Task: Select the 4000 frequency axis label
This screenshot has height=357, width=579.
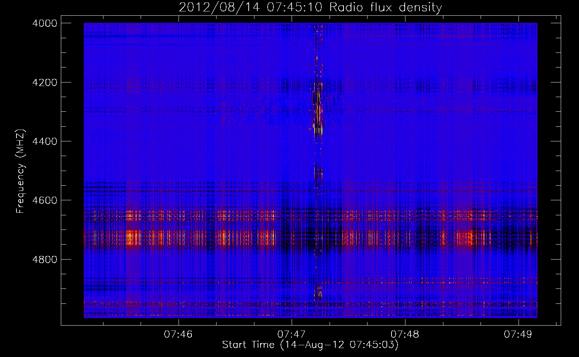Action: point(45,23)
